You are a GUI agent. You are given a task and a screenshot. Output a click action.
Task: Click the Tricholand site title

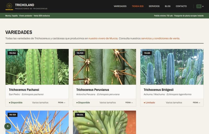click(x=25, y=5)
